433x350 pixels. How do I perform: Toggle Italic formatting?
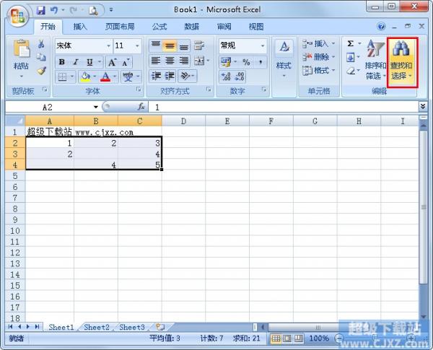point(74,62)
